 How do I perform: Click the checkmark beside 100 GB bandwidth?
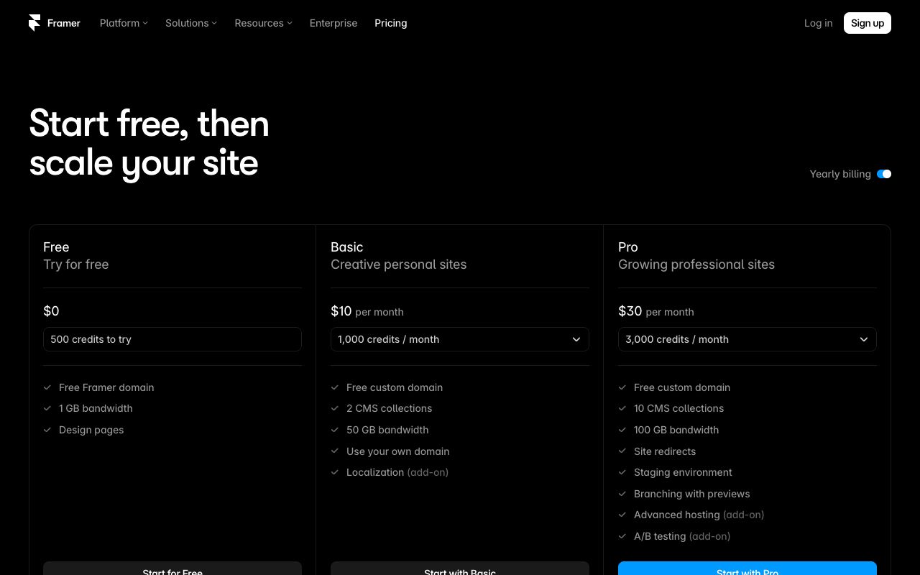tap(622, 430)
